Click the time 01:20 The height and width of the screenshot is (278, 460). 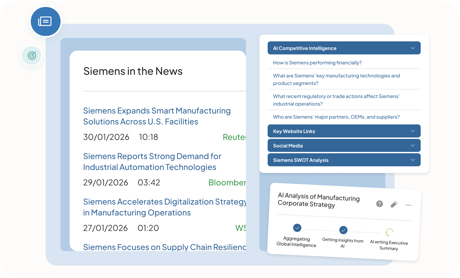click(148, 228)
